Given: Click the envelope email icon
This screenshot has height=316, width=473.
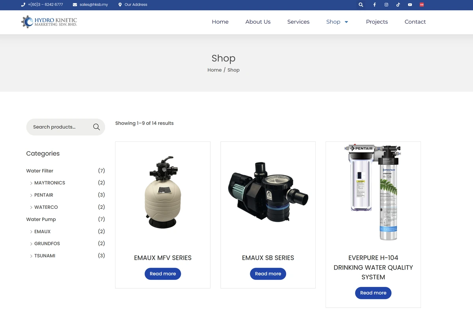Looking at the screenshot, I should click(75, 5).
